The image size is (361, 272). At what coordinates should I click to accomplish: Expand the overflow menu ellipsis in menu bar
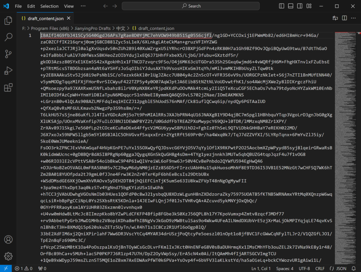point(83,6)
